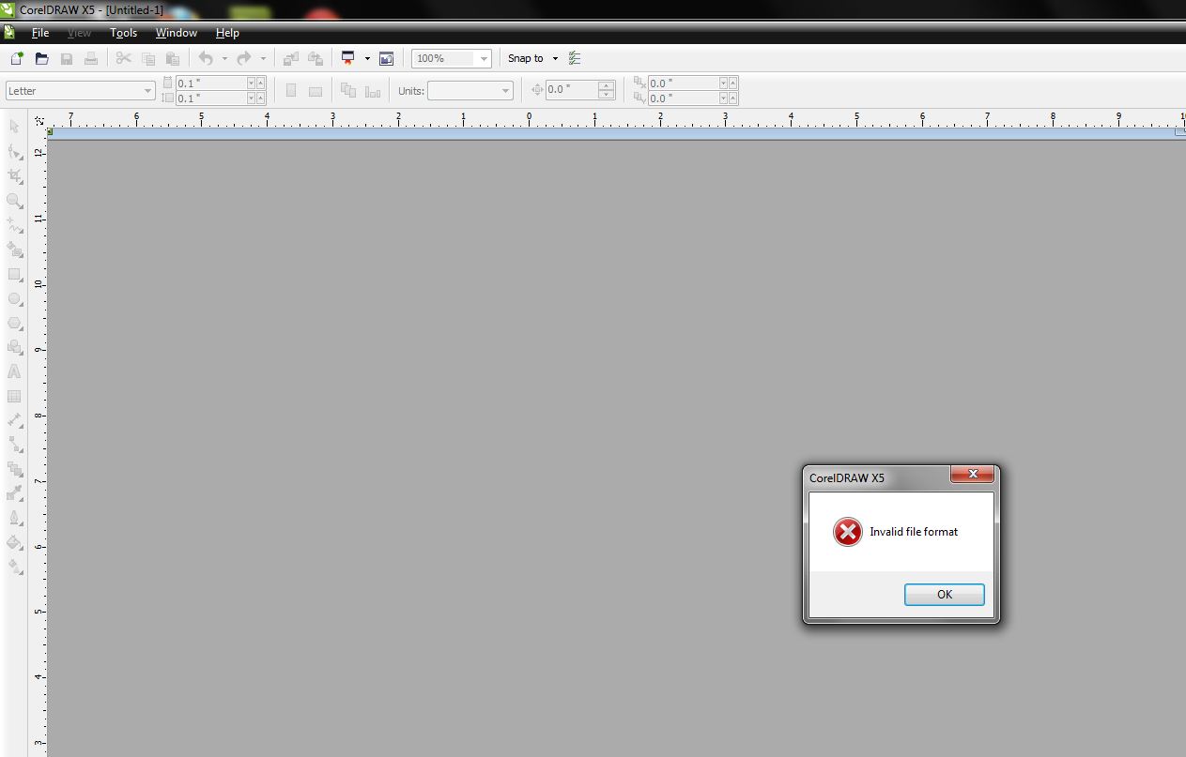Viewport: 1186px width, 757px height.
Task: Select the Color Eyedropper tool
Action: (x=15, y=493)
